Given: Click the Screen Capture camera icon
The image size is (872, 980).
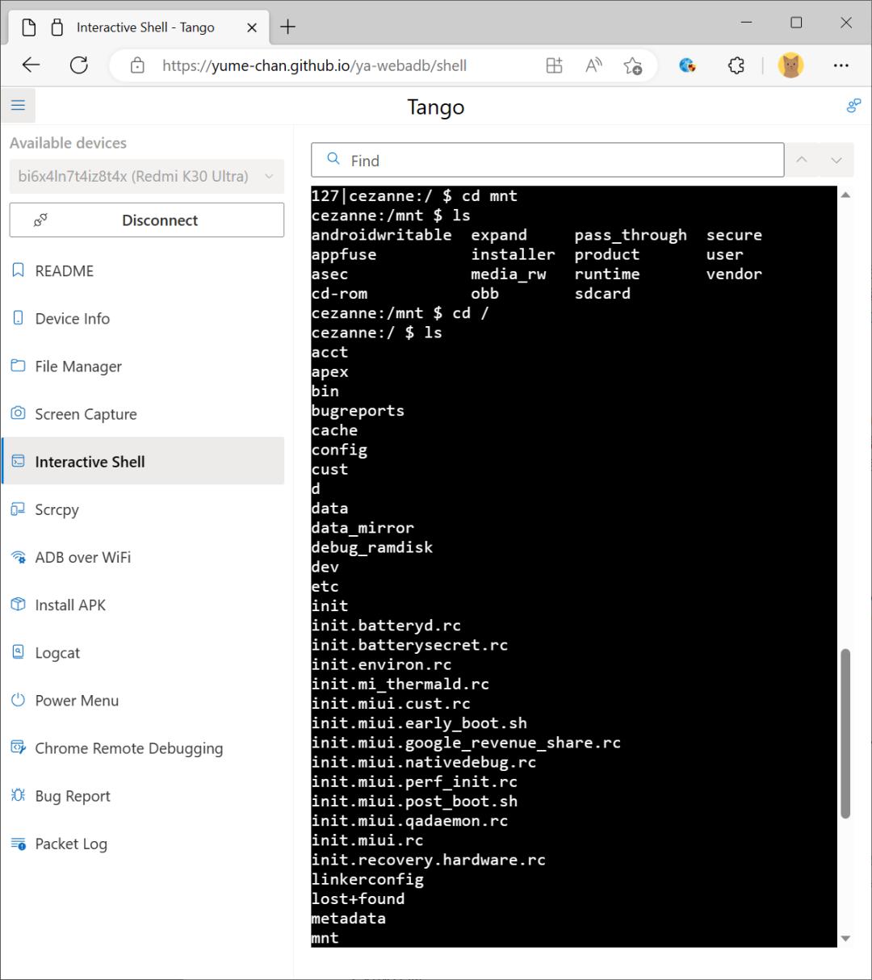Looking at the screenshot, I should pos(18,414).
